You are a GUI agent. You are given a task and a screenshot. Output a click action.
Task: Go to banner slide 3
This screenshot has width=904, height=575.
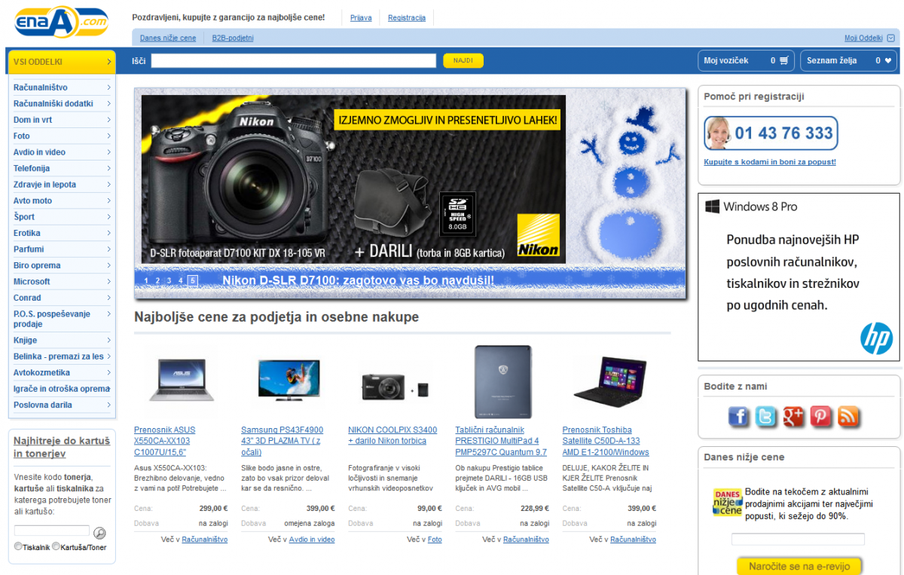pyautogui.click(x=169, y=281)
